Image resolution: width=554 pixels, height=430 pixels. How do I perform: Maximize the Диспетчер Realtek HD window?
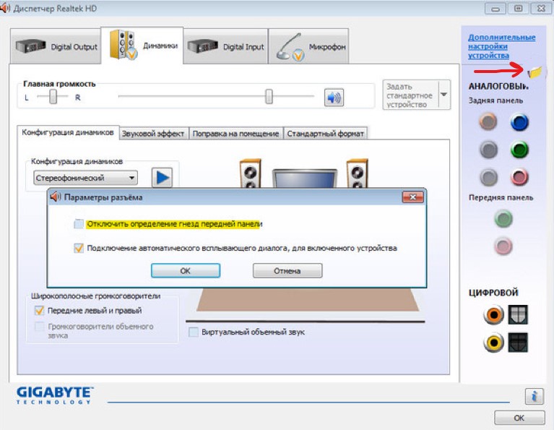518,9
